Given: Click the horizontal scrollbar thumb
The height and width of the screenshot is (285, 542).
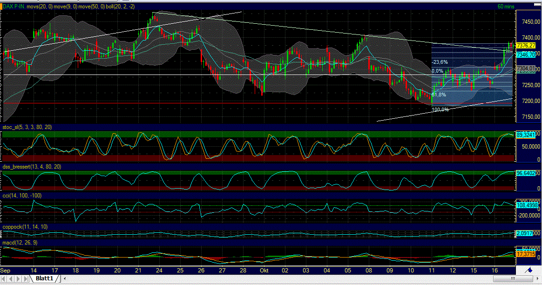Looking at the screenshot, I should coord(513,278).
